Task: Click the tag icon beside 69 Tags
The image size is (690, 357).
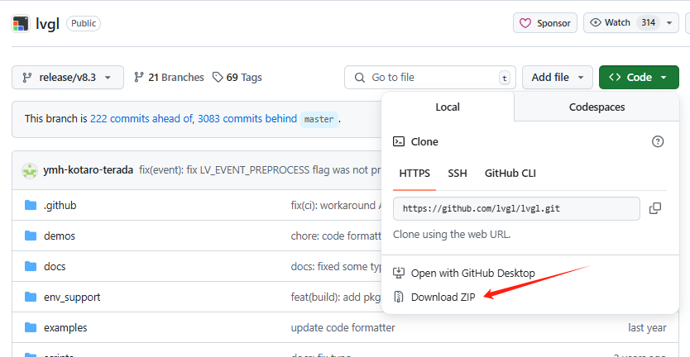Action: click(218, 78)
